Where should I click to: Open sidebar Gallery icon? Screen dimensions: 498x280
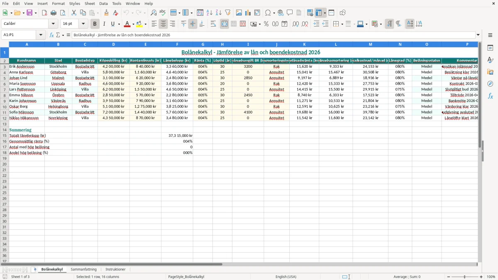pos(490,72)
